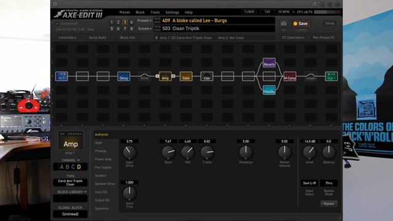Switch to scene 1
Viewport: 393px width, 221px height.
click(x=112, y=22)
